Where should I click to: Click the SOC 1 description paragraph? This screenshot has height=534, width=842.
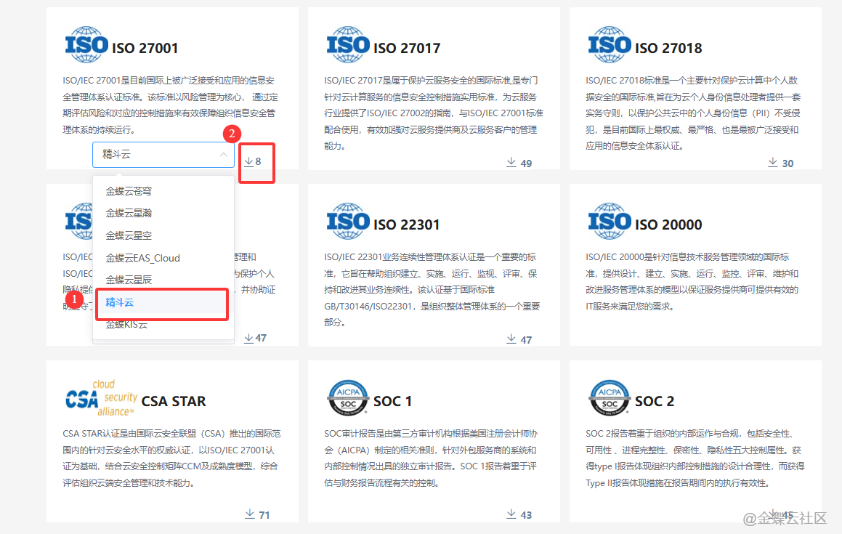coord(431,458)
